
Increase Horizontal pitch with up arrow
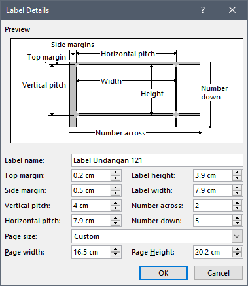click(x=116, y=218)
